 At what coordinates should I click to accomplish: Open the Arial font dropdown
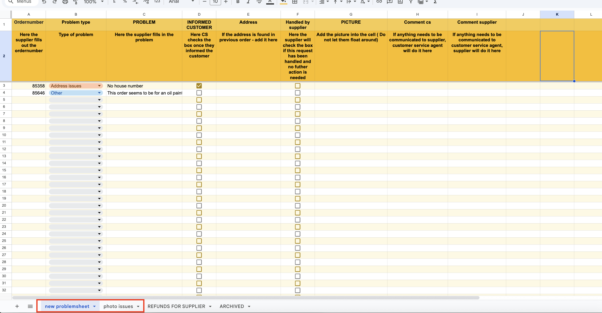pyautogui.click(x=182, y=2)
